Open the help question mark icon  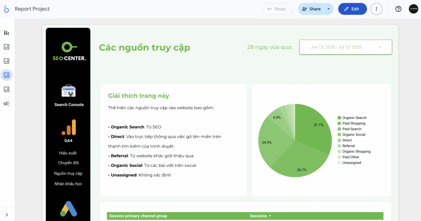[398, 9]
